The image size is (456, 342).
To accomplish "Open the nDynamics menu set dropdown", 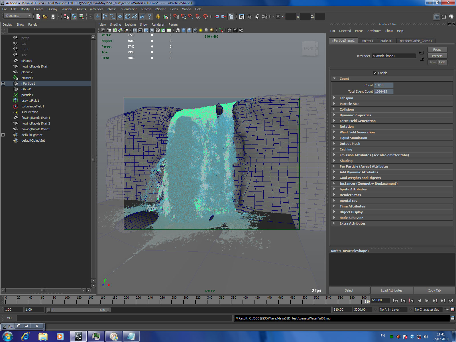I will (x=17, y=16).
